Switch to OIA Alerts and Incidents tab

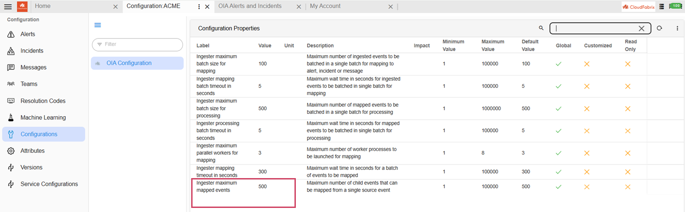[250, 6]
